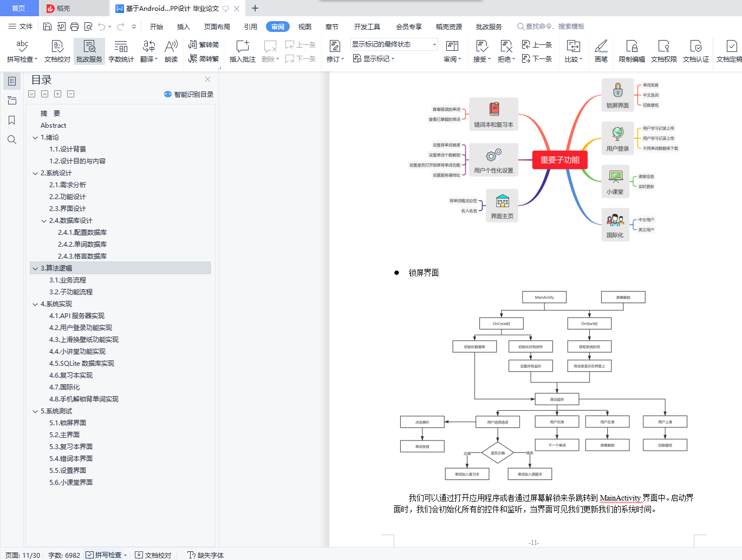Screen dimensions: 742x560
Task: Switch to the 页面布局 ribbon tab
Action: (x=217, y=27)
